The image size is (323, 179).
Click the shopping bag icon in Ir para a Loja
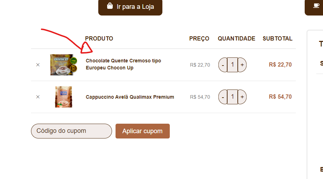(110, 6)
